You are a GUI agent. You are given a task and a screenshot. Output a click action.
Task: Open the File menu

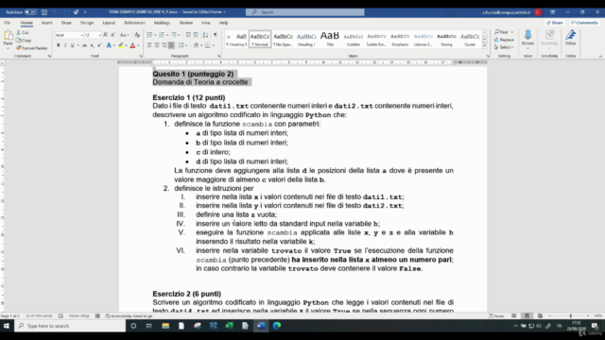(x=8, y=23)
